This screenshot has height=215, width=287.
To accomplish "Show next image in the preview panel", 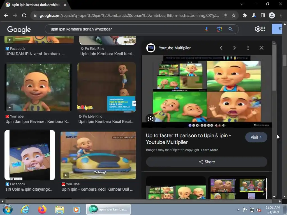I will coord(235,48).
